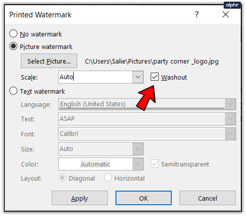Click in the Scale Auto text field
This screenshot has width=246, height=216.
click(x=95, y=77)
